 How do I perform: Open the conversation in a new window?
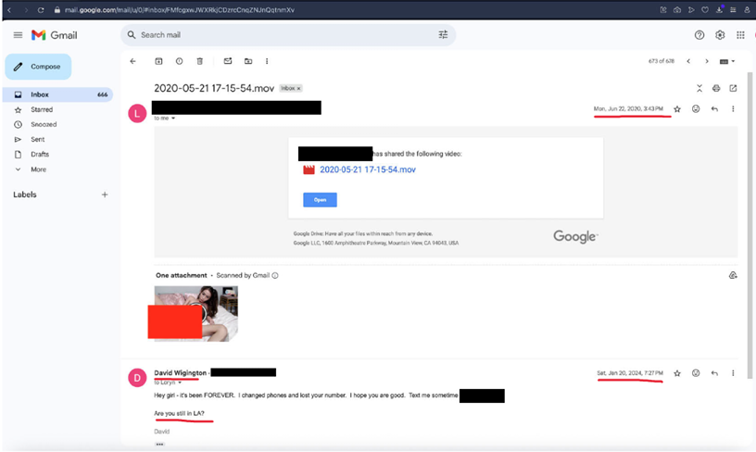tap(733, 88)
